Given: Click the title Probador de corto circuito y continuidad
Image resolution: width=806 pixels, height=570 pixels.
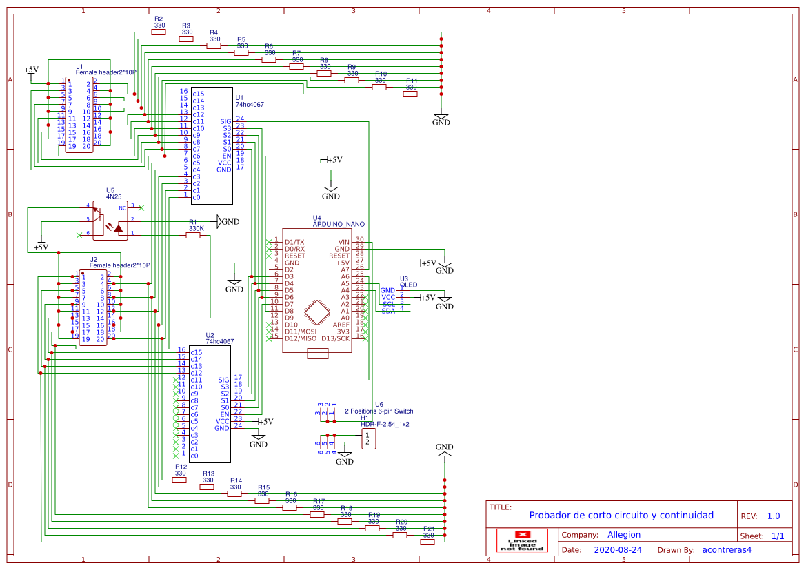Looking at the screenshot, I should [623, 515].
